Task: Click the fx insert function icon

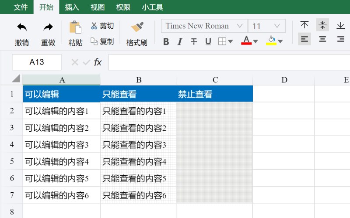Action: point(98,62)
